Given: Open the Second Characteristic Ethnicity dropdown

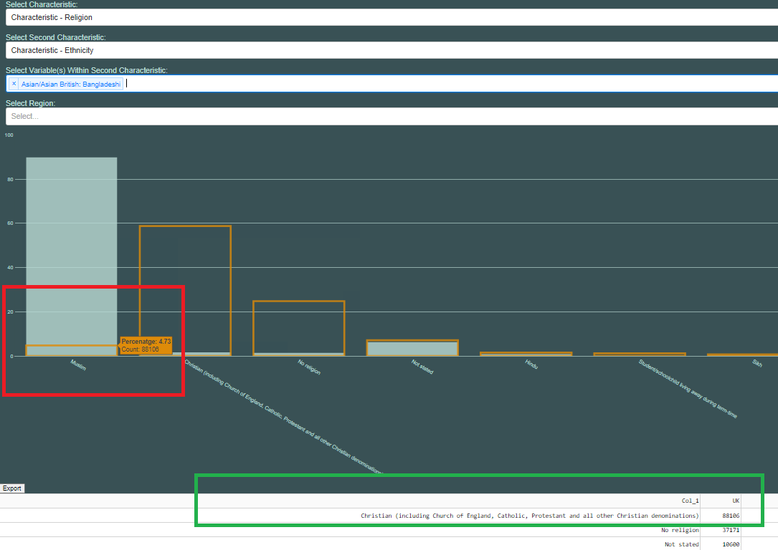Looking at the screenshot, I should pos(392,50).
